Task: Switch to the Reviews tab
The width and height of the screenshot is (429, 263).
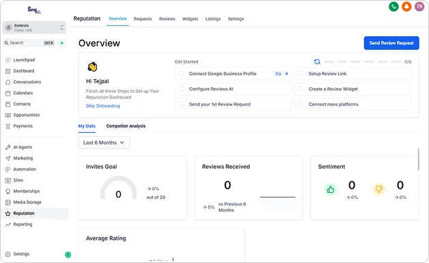Action: [167, 19]
